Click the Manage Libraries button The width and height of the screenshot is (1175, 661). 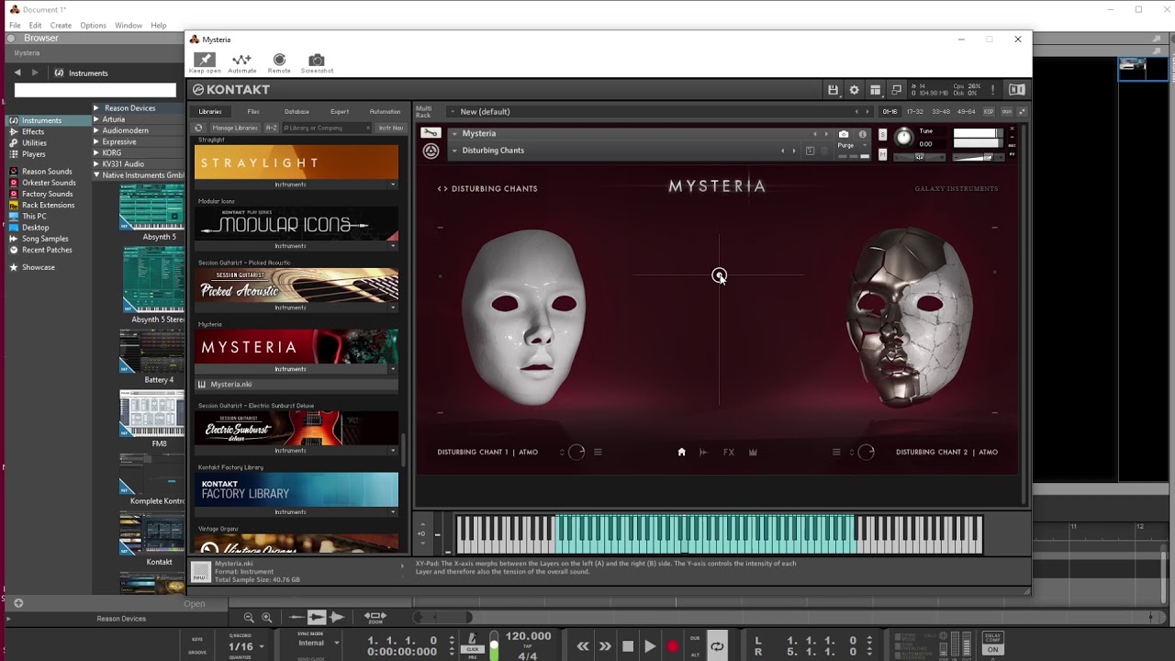coord(235,128)
